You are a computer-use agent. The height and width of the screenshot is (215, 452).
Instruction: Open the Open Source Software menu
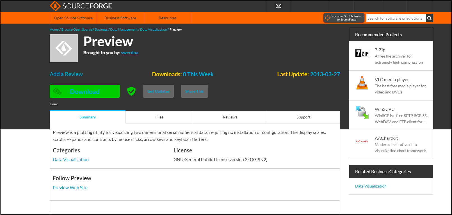tap(73, 18)
